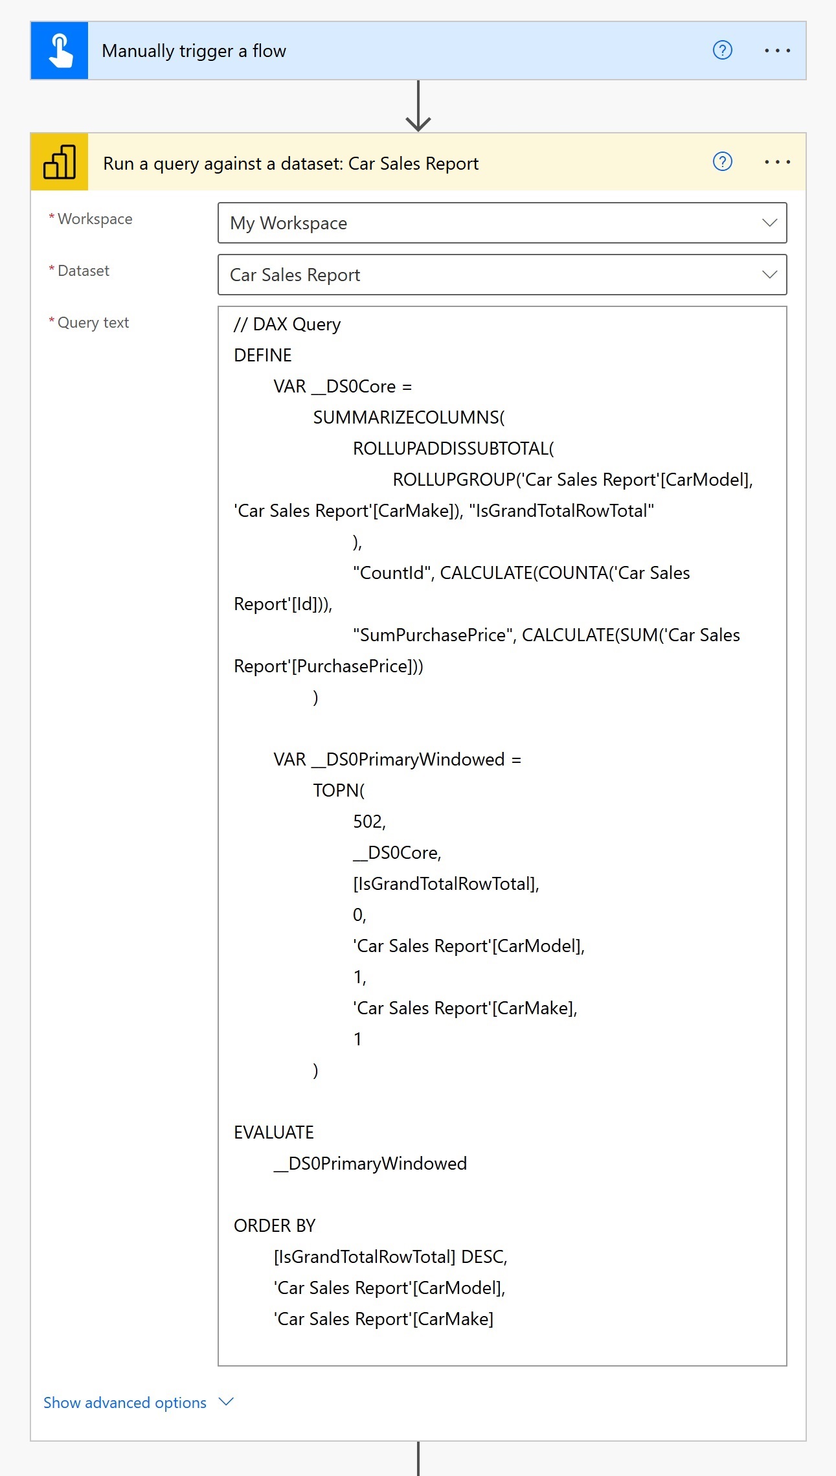Image resolution: width=836 pixels, height=1476 pixels.
Task: Click the [IsGrandTotalRowTotal], argument line
Action: (x=446, y=883)
